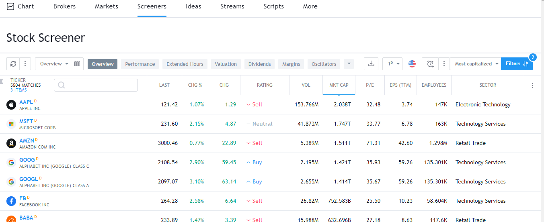Click the flag marker left of TICKER

point(2,81)
